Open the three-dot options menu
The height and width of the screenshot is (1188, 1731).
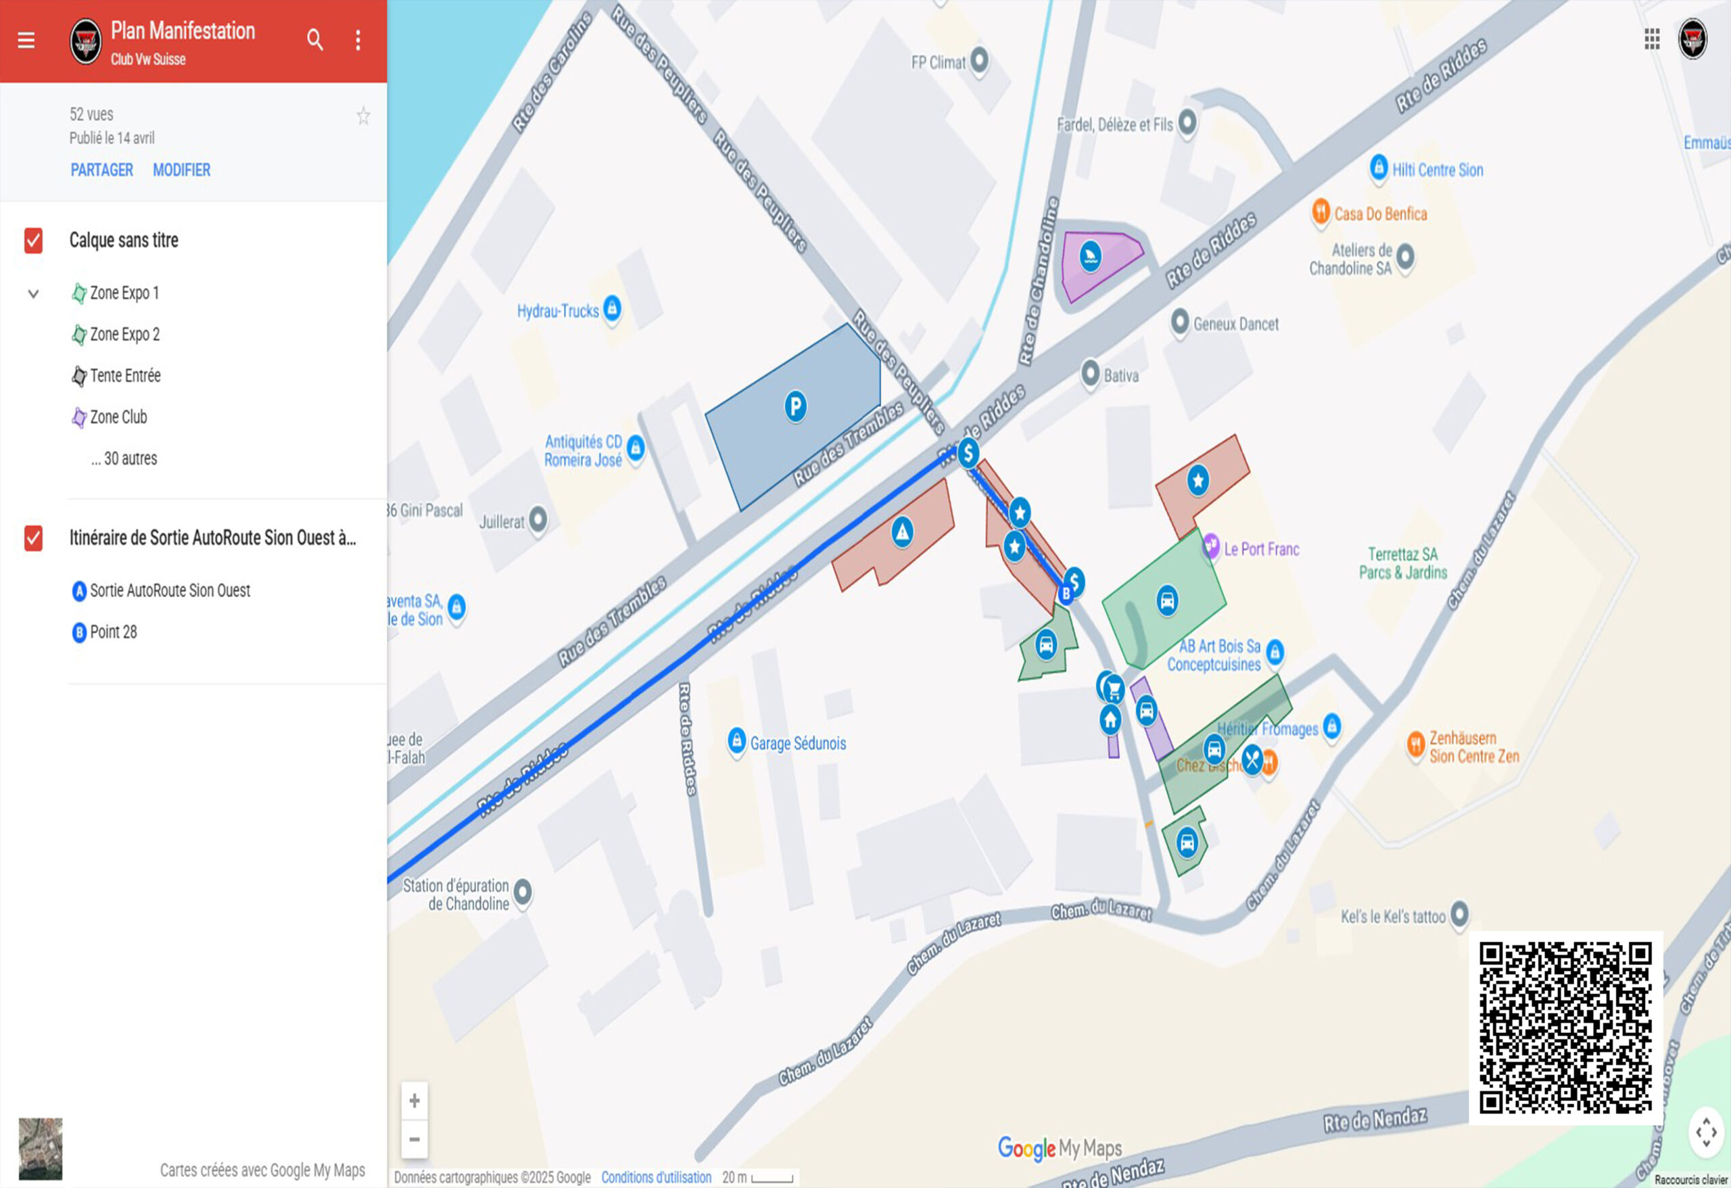tap(358, 40)
